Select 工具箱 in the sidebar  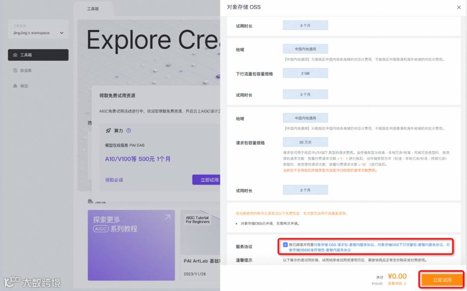38,55
